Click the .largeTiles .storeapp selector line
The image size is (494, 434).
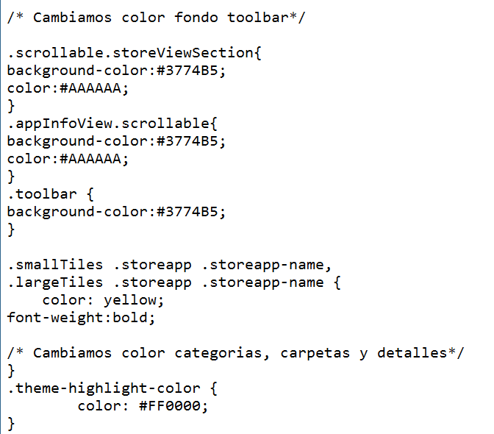click(173, 282)
